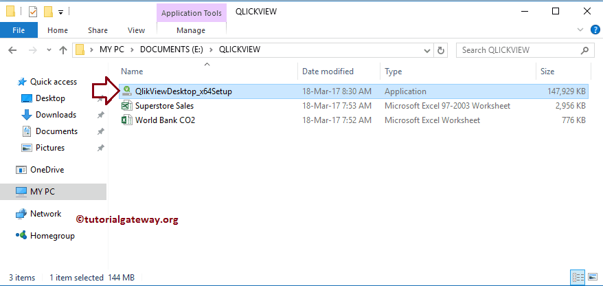Click the Properties quick access toolbar icon

(33, 12)
